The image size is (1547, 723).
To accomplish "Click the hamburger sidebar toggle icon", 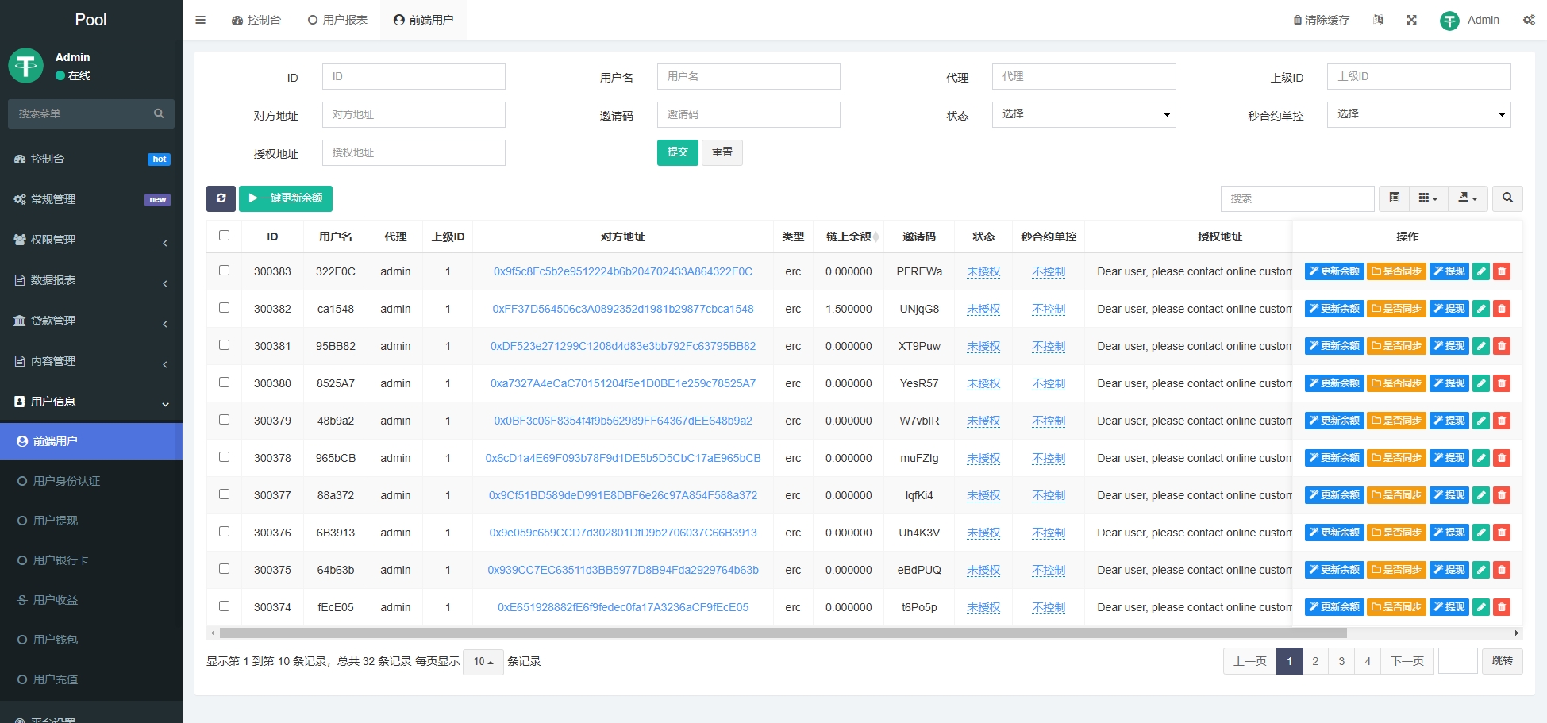I will point(200,20).
